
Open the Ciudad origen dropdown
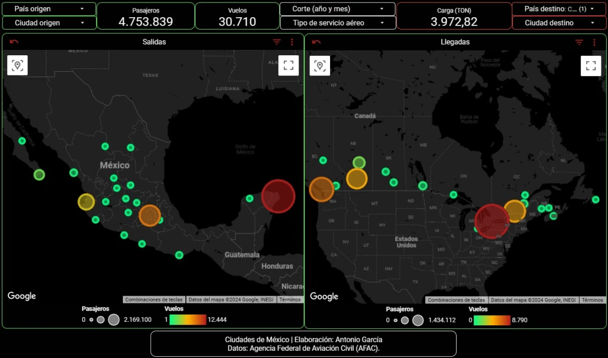[49, 23]
